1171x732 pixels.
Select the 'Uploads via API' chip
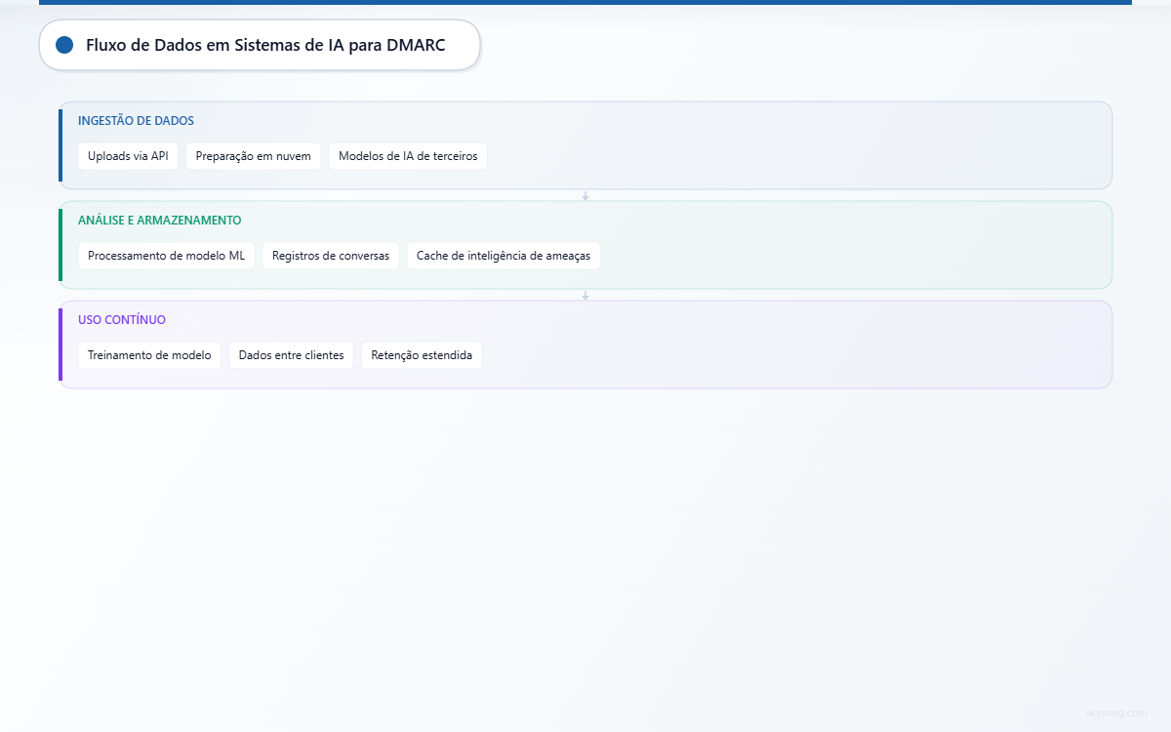pyautogui.click(x=128, y=156)
